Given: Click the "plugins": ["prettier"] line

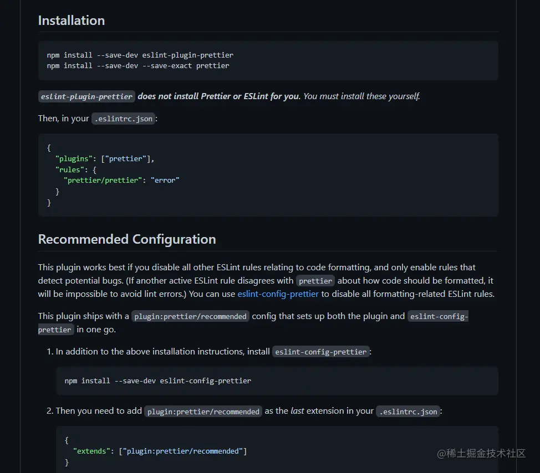Looking at the screenshot, I should [104, 159].
